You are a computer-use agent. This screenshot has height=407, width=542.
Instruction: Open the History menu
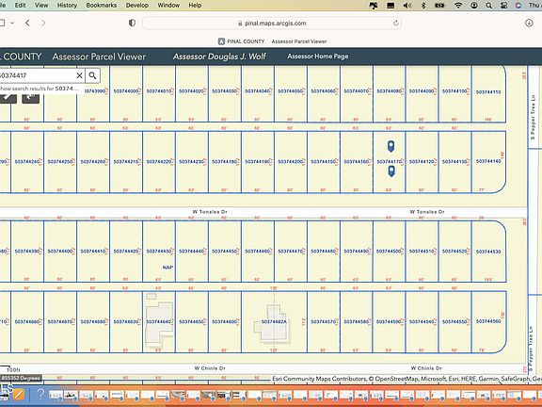[x=67, y=6]
